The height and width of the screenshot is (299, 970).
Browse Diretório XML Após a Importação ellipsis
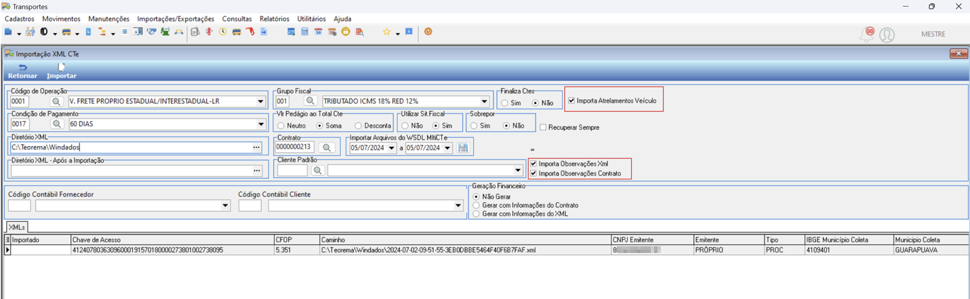click(x=256, y=170)
